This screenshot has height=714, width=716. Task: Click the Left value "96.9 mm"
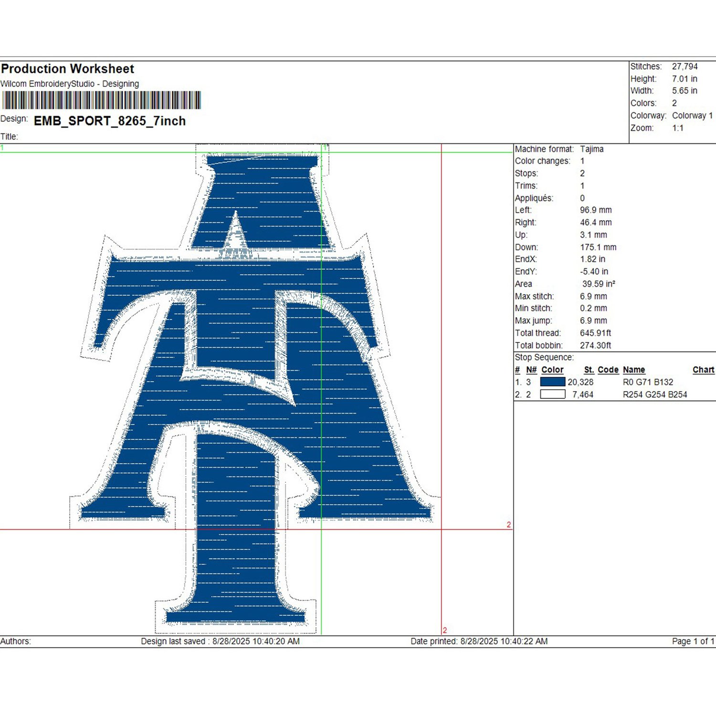(596, 210)
